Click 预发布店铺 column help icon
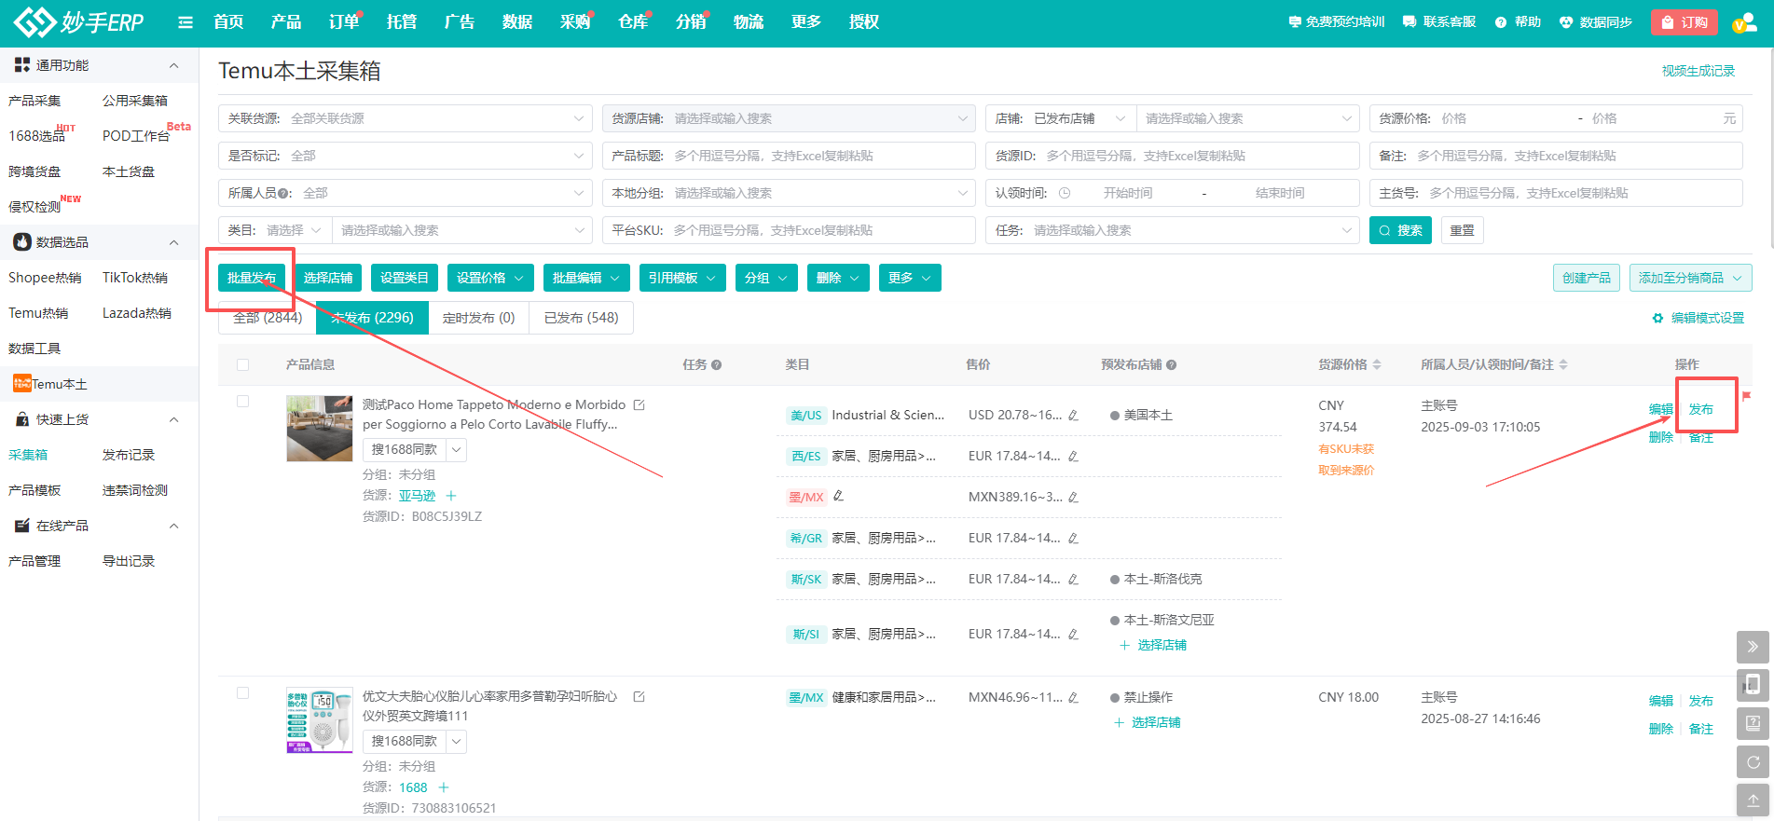The width and height of the screenshot is (1774, 821). 1171,365
